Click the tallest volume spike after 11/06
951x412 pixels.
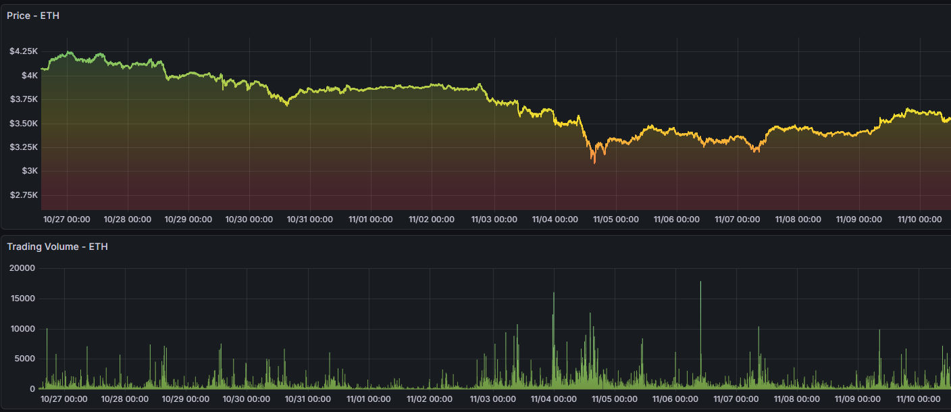(x=700, y=282)
